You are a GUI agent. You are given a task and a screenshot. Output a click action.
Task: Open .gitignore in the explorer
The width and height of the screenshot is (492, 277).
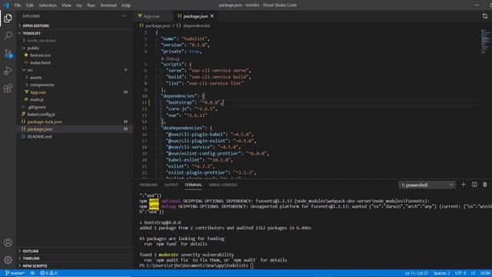point(75,107)
